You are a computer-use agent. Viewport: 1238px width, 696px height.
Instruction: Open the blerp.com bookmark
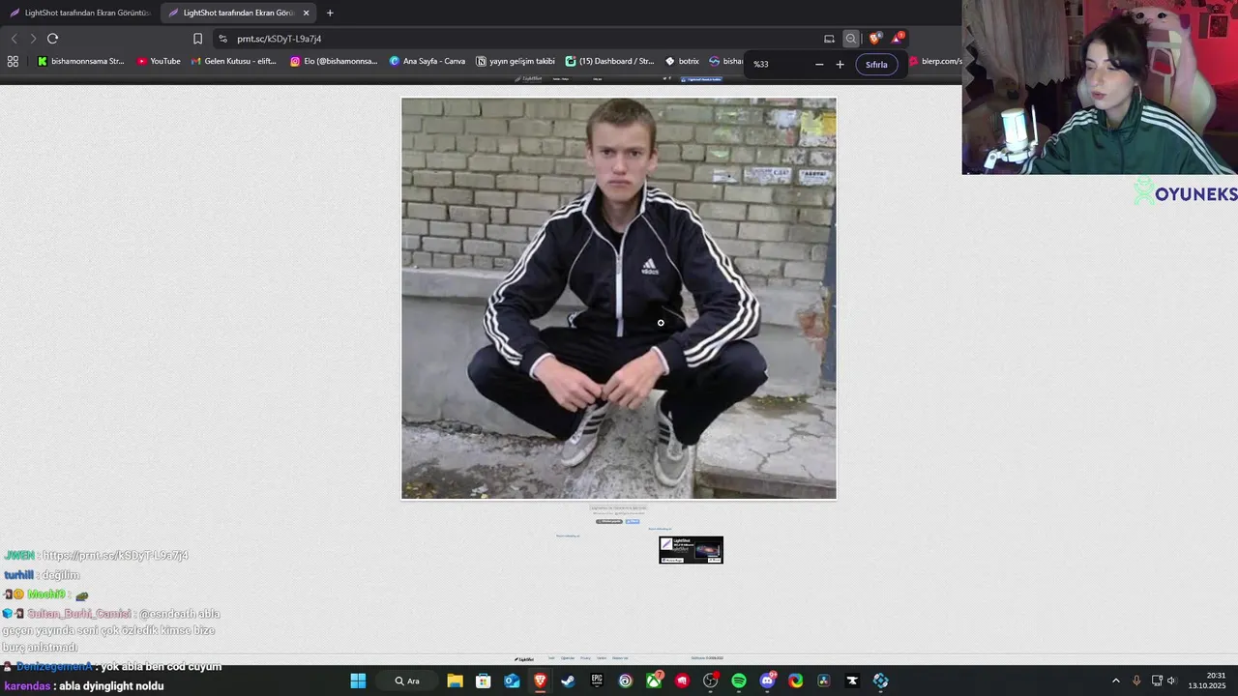point(934,61)
